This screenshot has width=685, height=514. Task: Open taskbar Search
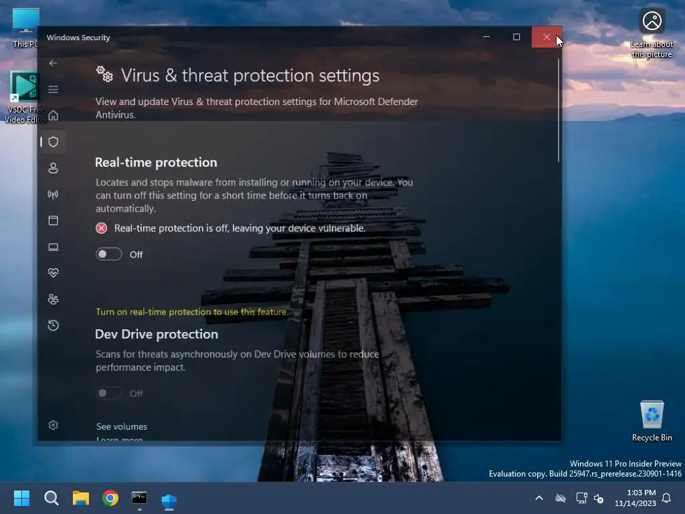(x=51, y=498)
